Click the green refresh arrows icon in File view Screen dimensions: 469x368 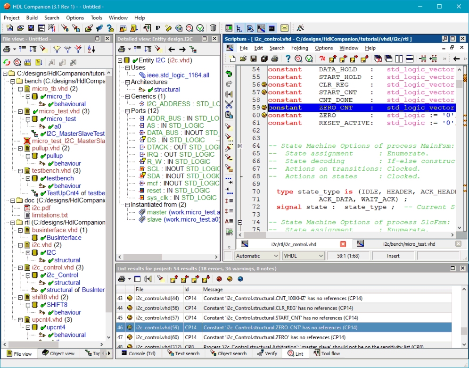7,62
